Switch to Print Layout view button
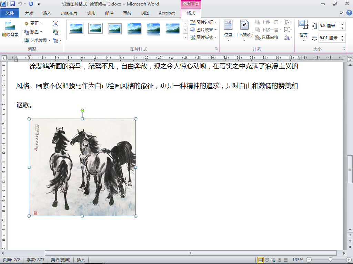Screen dimensions: 353x264 pos(261,260)
